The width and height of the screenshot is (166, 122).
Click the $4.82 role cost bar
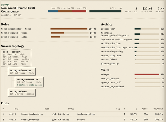70,33
